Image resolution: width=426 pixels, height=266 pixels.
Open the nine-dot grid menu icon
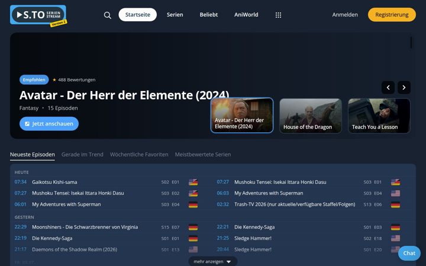pos(278,15)
